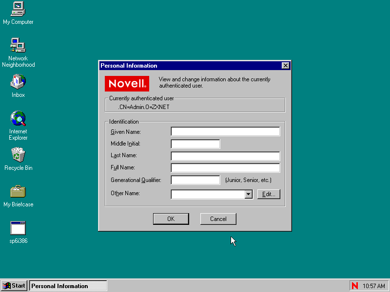
Task: Close the Personal Information dialog
Action: pos(285,66)
